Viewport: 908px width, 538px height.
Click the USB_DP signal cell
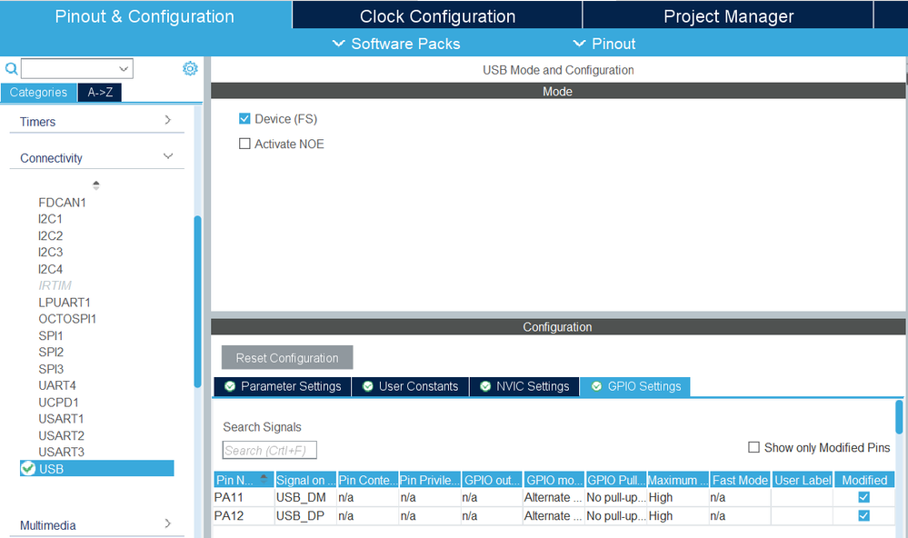point(305,515)
